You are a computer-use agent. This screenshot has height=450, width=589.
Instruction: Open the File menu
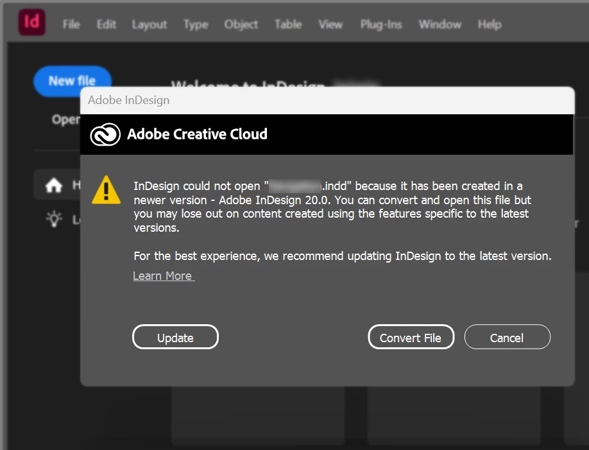tap(71, 24)
